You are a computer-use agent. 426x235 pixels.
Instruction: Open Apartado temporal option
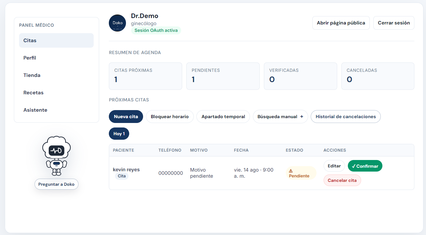(223, 117)
